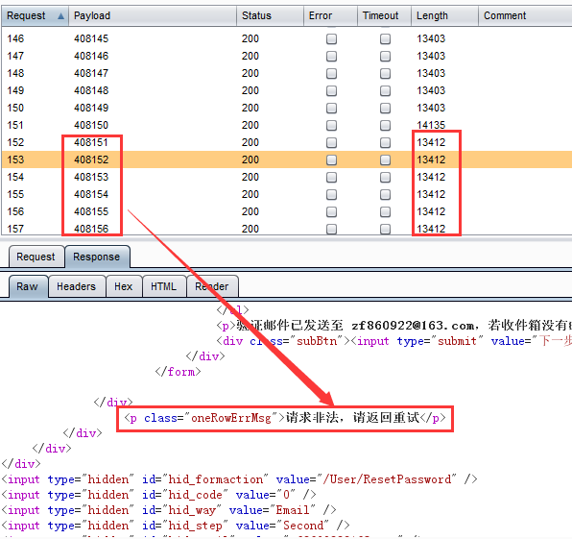The width and height of the screenshot is (572, 539).
Task: Switch to the Raw view tab
Action: pos(28,286)
